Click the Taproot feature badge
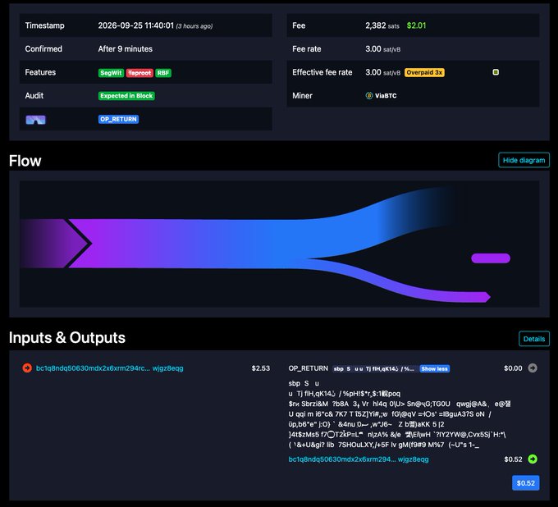The image size is (558, 507). pos(139,73)
